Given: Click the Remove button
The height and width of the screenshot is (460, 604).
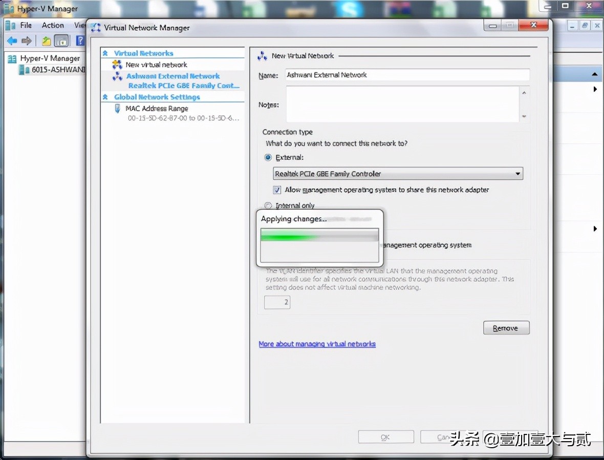Looking at the screenshot, I should (506, 328).
